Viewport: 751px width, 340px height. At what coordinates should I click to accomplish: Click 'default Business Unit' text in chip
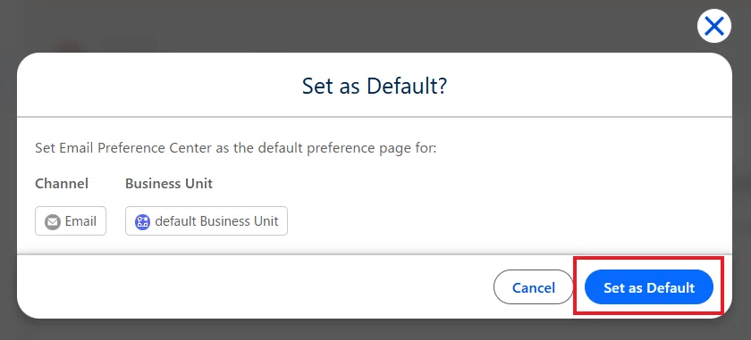(x=216, y=221)
